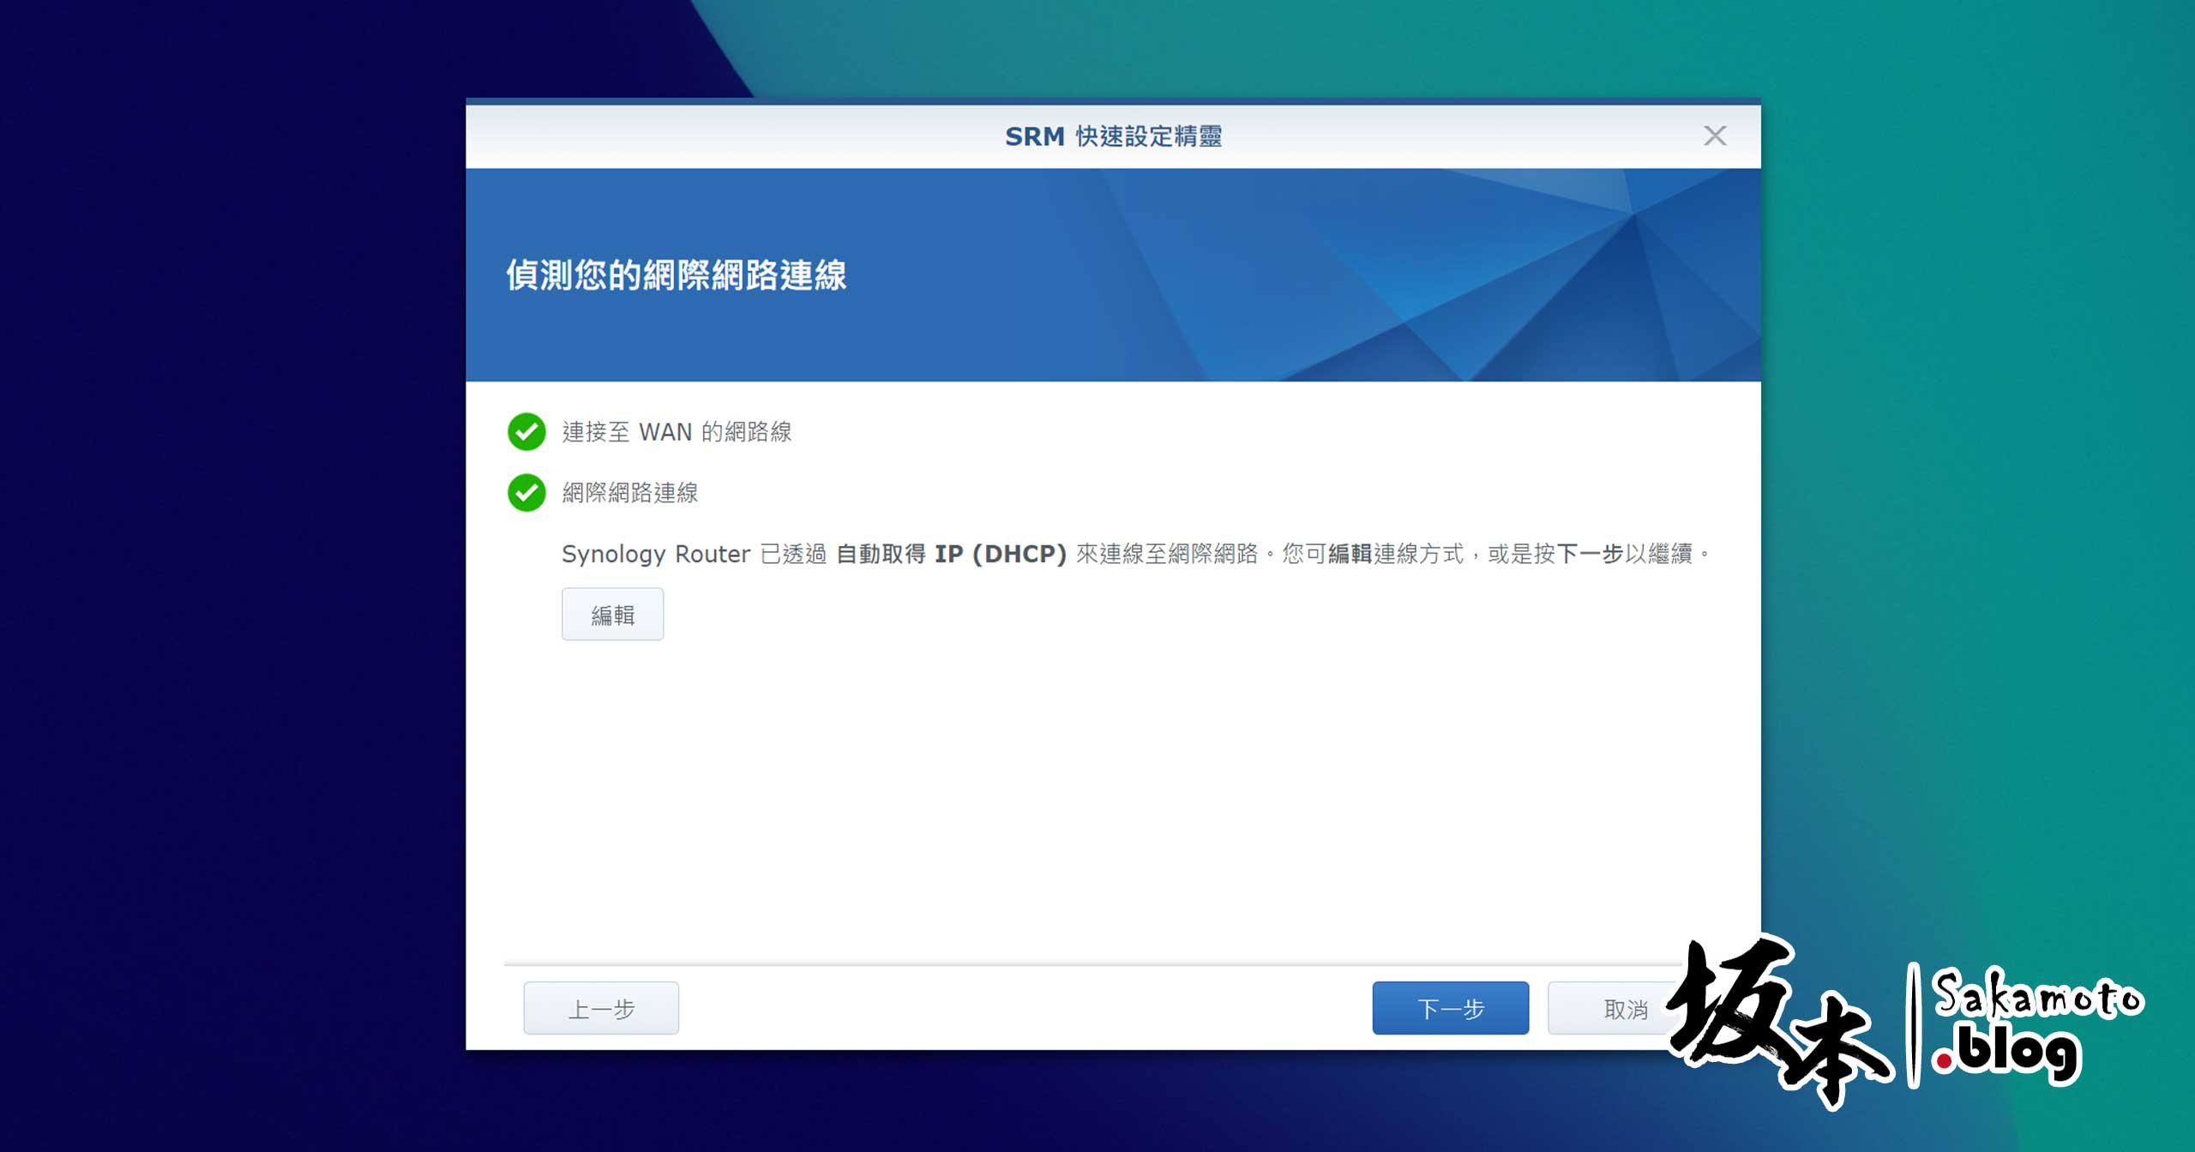Viewport: 2195px width, 1152px height.
Task: Close the SRM 快速設定精靈 dialog
Action: (x=1715, y=135)
